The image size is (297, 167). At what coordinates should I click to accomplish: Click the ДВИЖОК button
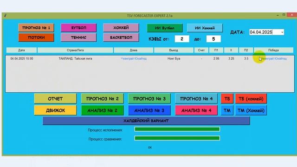point(55,110)
